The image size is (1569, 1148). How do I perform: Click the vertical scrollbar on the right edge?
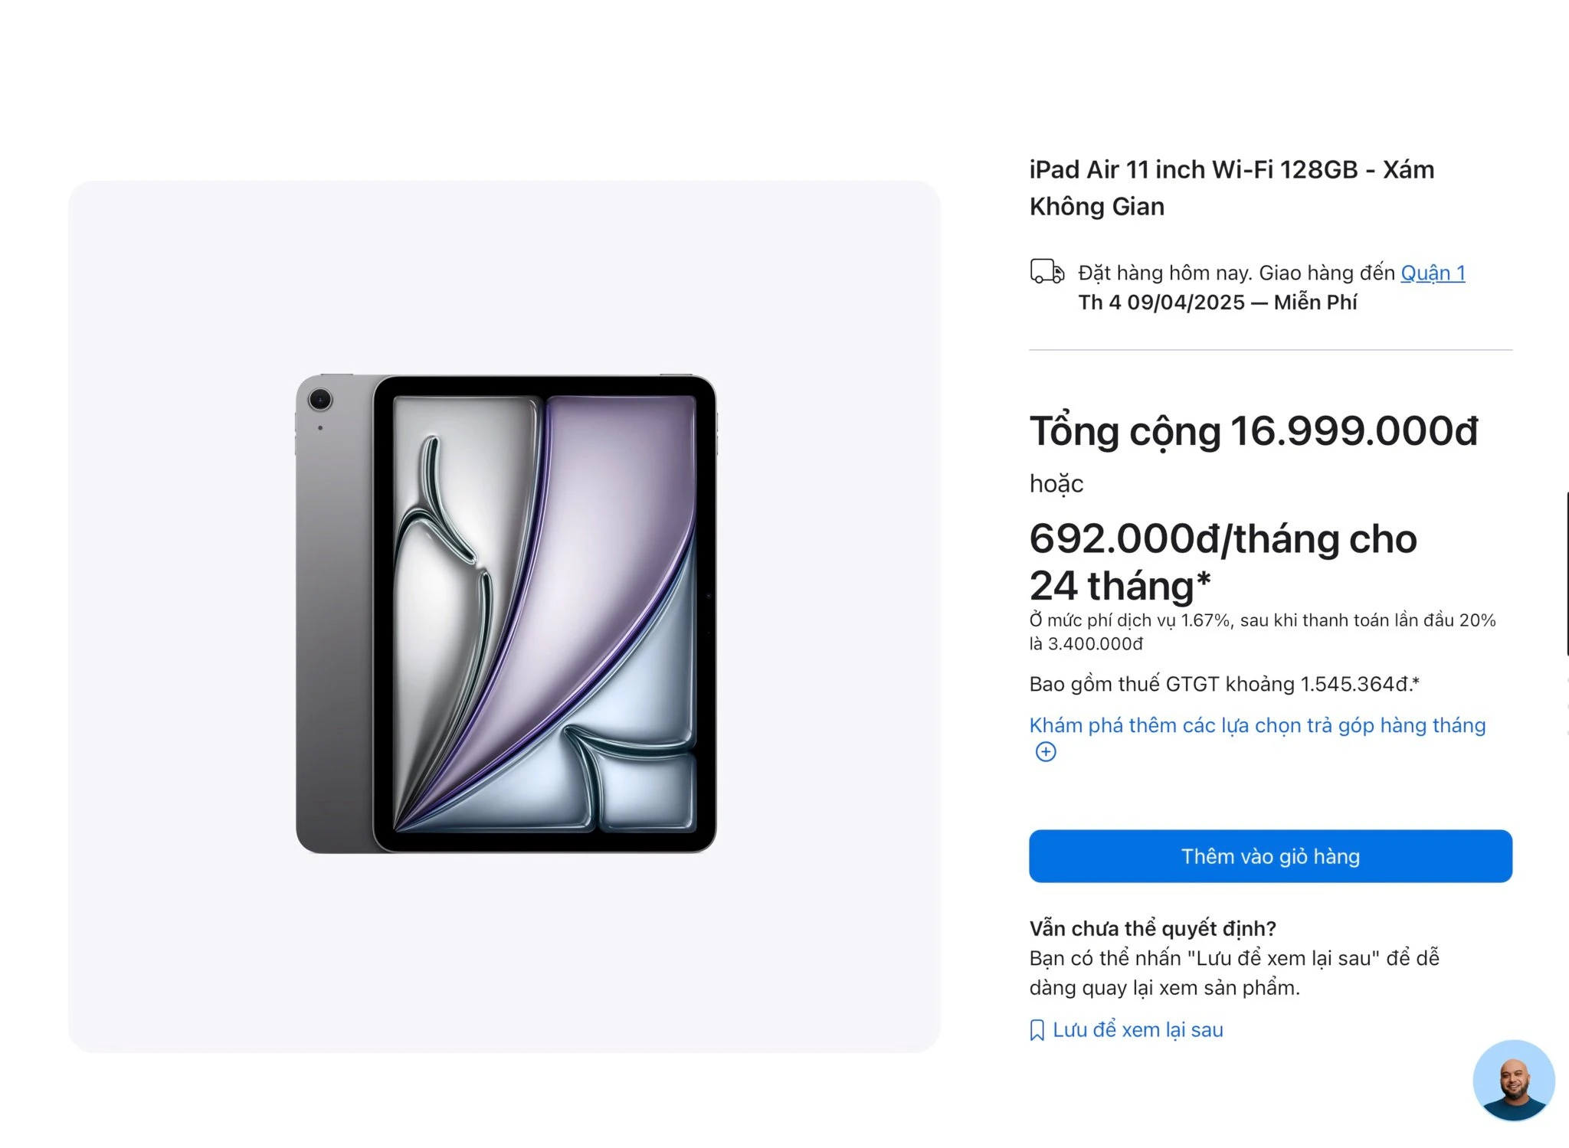(x=1566, y=574)
